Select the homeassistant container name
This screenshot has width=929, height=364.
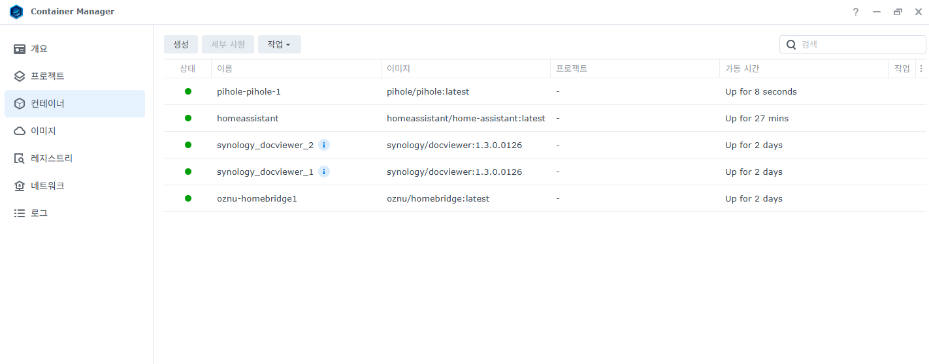click(x=248, y=118)
